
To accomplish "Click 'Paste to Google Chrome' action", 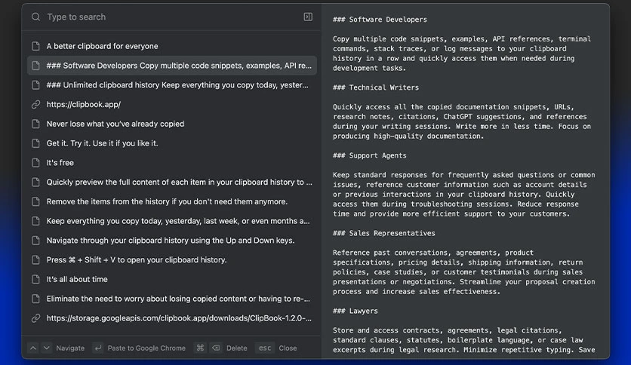I will (146, 348).
